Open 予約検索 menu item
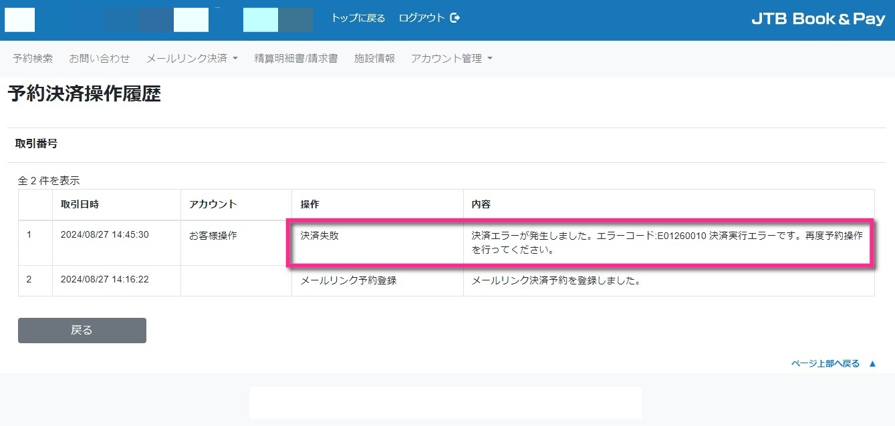The image size is (895, 426). (33, 59)
